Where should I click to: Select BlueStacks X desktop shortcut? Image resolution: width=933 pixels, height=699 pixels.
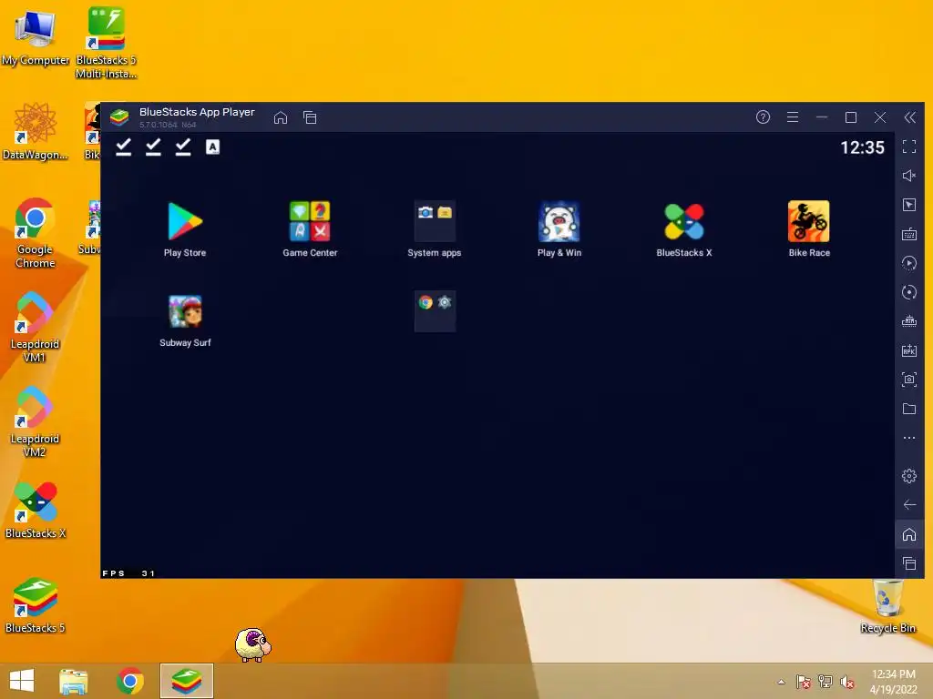[36, 511]
